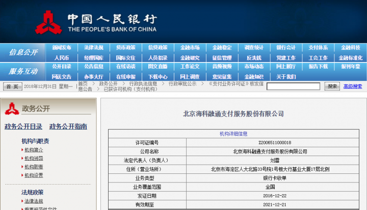Open 党建工作 section
The width and height of the screenshot is (367, 210).
click(286, 58)
